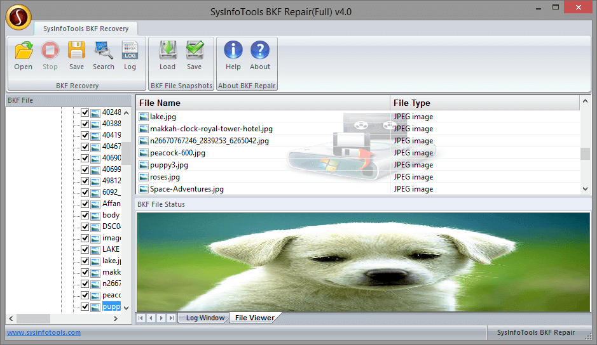Click the tree horizontal scrollbar thumb

tap(34, 318)
